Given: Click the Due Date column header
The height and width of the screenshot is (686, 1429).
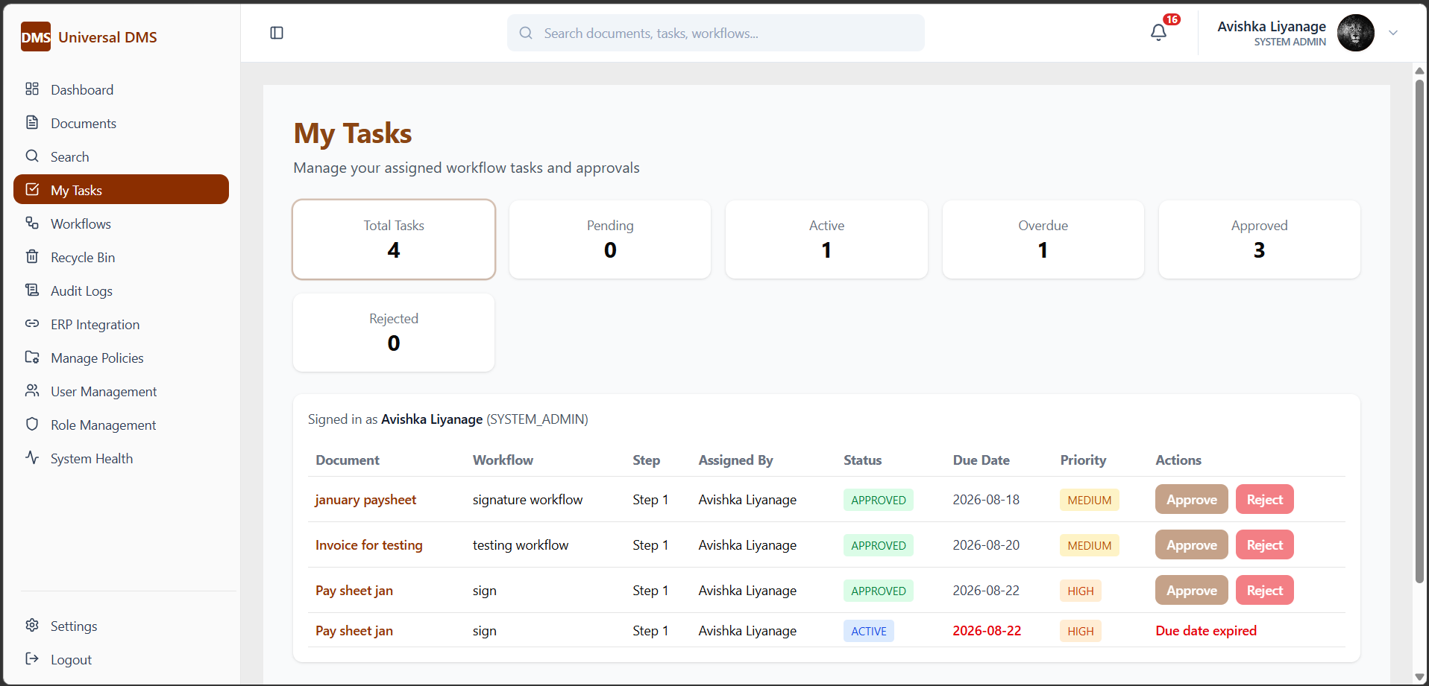Looking at the screenshot, I should (981, 460).
